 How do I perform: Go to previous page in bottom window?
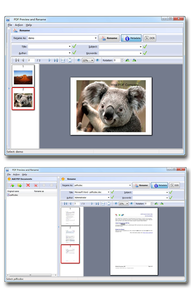click(x=70, y=204)
